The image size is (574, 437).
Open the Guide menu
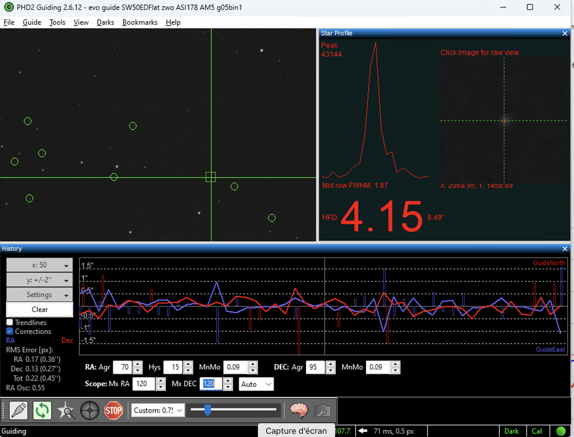tap(32, 22)
